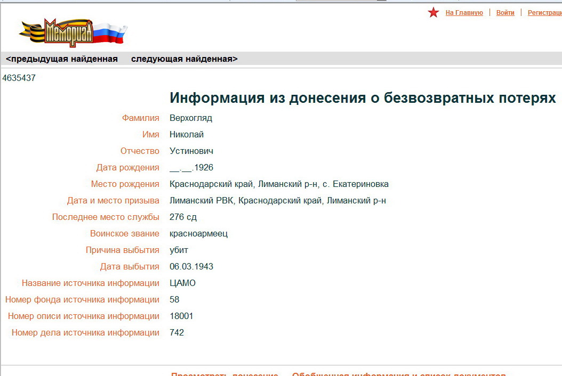Viewport: 562px width, 376px height.
Task: Click the page heading about безвозвратных потерях
Action: (x=363, y=98)
